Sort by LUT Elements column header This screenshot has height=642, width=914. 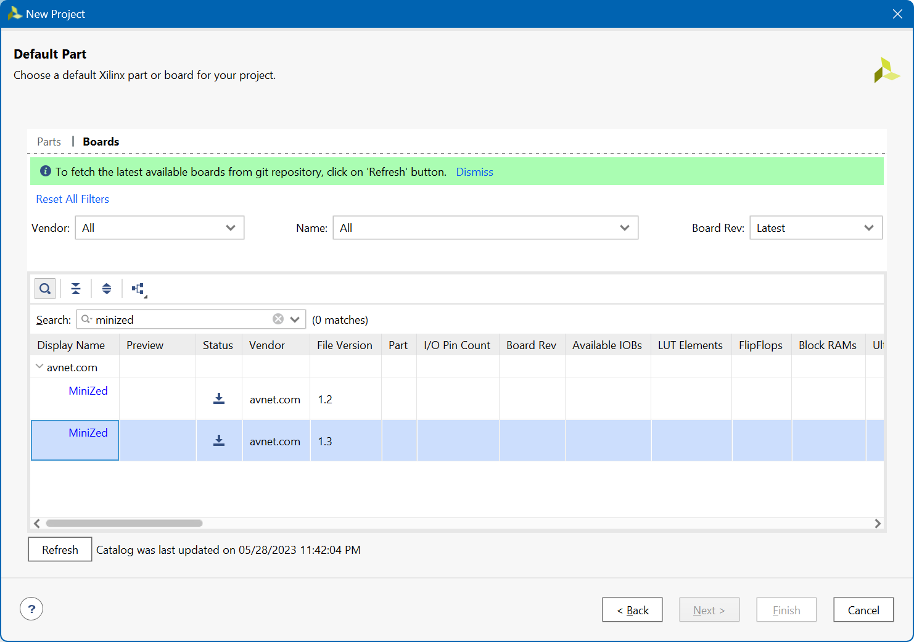(x=691, y=345)
